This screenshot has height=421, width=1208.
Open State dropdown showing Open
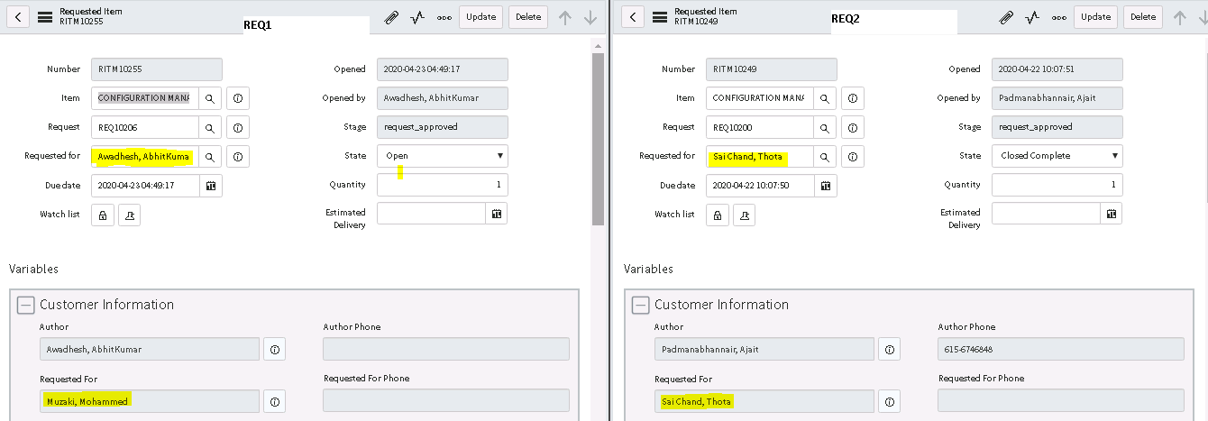click(x=443, y=156)
